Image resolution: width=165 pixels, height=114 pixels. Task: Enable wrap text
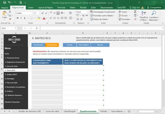[70, 13]
